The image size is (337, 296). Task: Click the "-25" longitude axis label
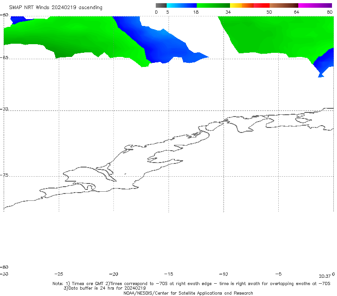pos(59,274)
